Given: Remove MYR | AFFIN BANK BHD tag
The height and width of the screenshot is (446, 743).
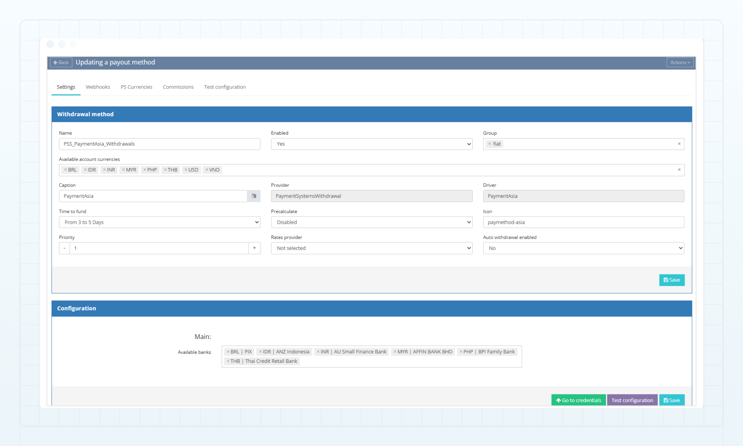Looking at the screenshot, I should coord(395,352).
